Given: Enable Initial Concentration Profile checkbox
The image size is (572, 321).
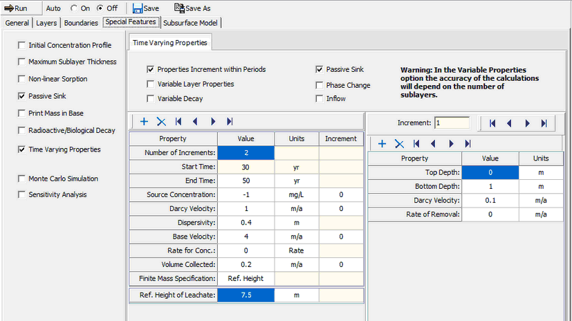Looking at the screenshot, I should pos(22,45).
